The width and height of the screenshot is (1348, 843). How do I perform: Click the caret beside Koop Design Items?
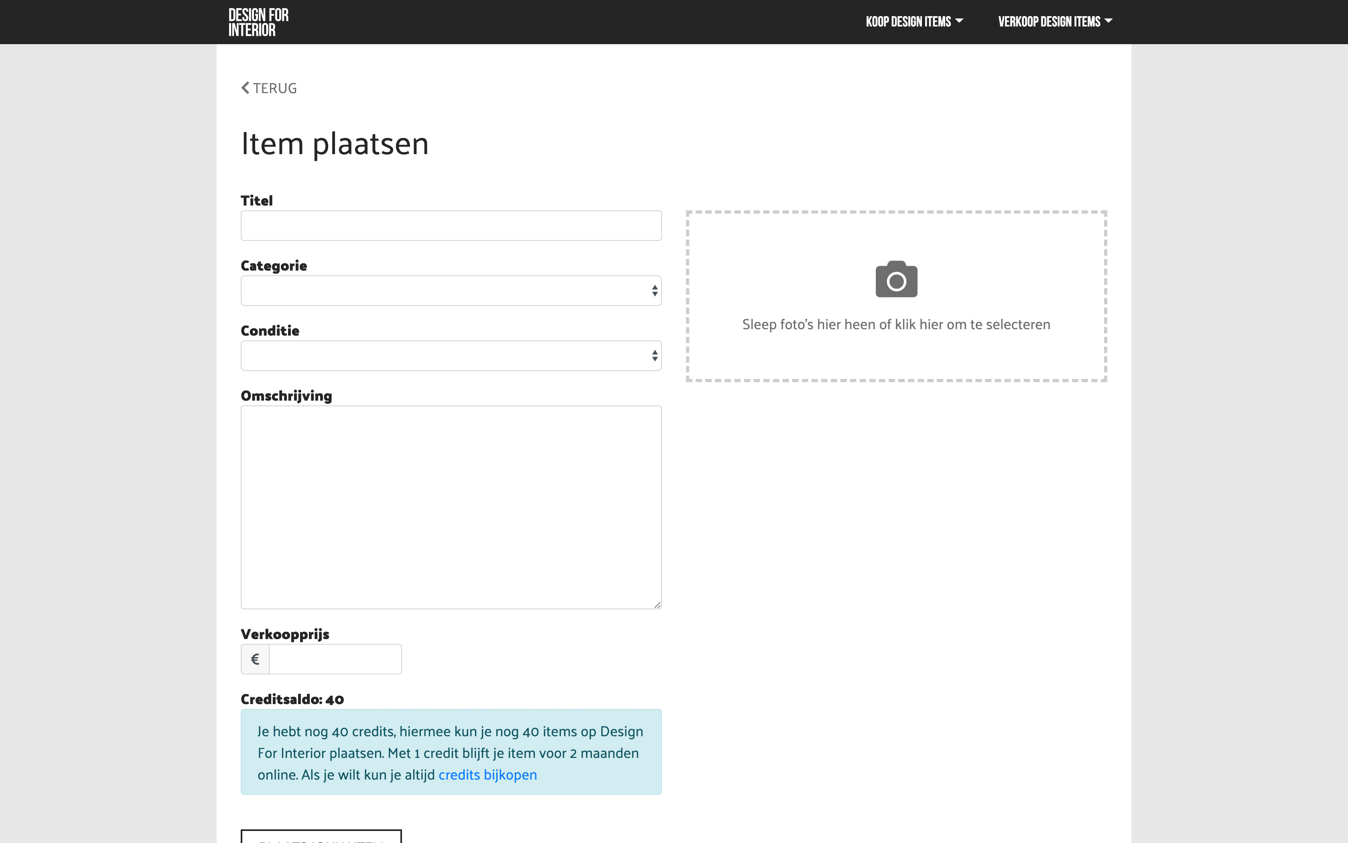pos(959,21)
